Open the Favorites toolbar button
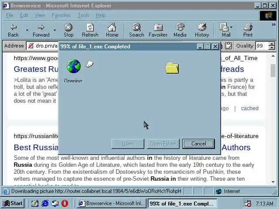 tap(158, 30)
